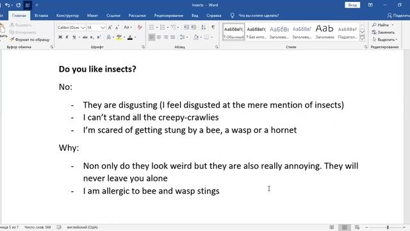Click the Format Painter (Формат по образцу)
Screen dimensions: 410x231
pyautogui.click(x=30, y=40)
